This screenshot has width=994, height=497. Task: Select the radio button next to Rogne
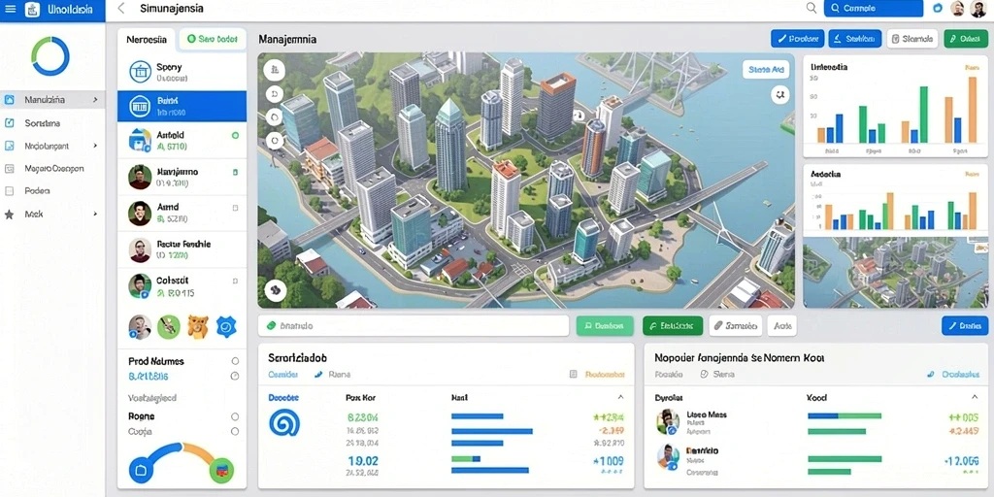(x=235, y=417)
